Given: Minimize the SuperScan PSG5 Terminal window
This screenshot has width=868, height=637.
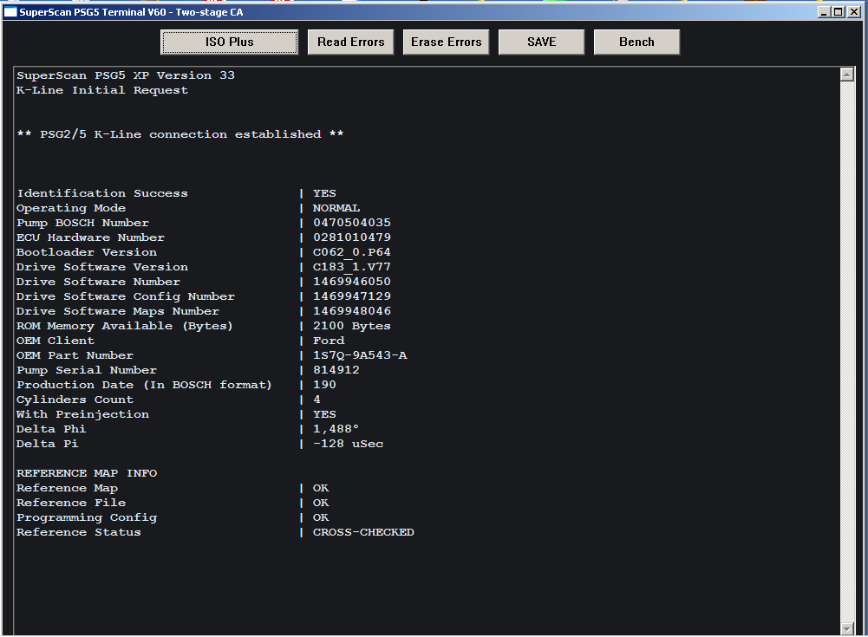Looking at the screenshot, I should (825, 12).
